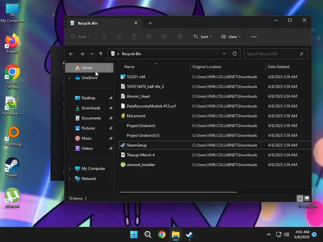This screenshot has height=242, width=323.
Task: Click the search magnifier in Search Recycle Bin
Action: tap(301, 54)
